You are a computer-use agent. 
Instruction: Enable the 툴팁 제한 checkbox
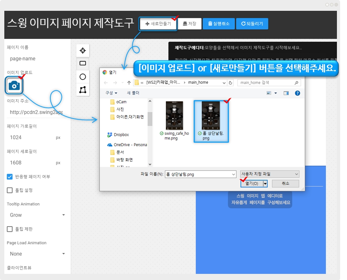[10, 229]
